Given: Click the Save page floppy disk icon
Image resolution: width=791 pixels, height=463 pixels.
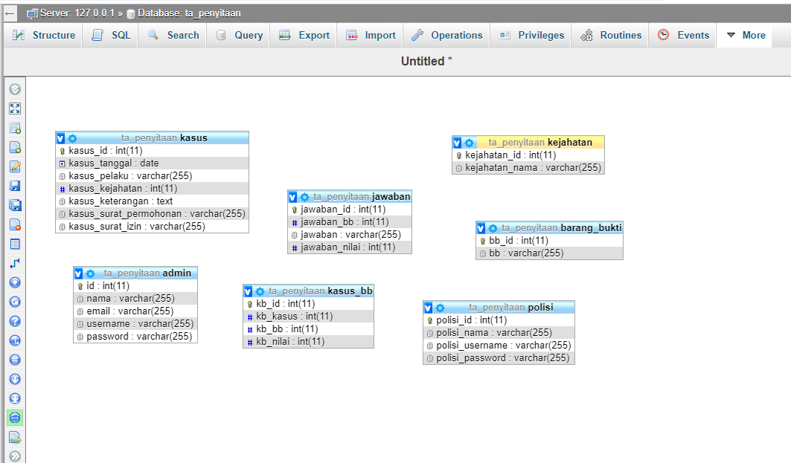Looking at the screenshot, I should [x=15, y=186].
